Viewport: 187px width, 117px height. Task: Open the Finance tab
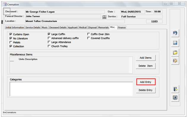point(122,28)
